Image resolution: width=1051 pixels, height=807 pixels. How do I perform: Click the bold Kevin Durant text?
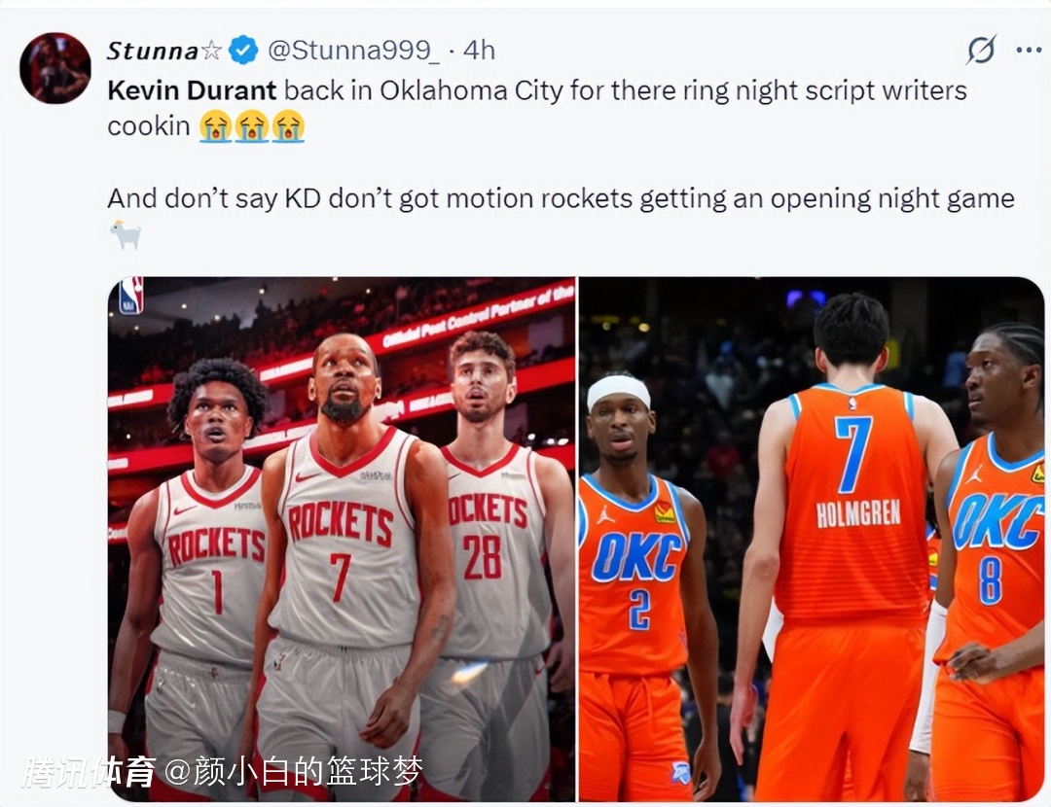click(192, 90)
